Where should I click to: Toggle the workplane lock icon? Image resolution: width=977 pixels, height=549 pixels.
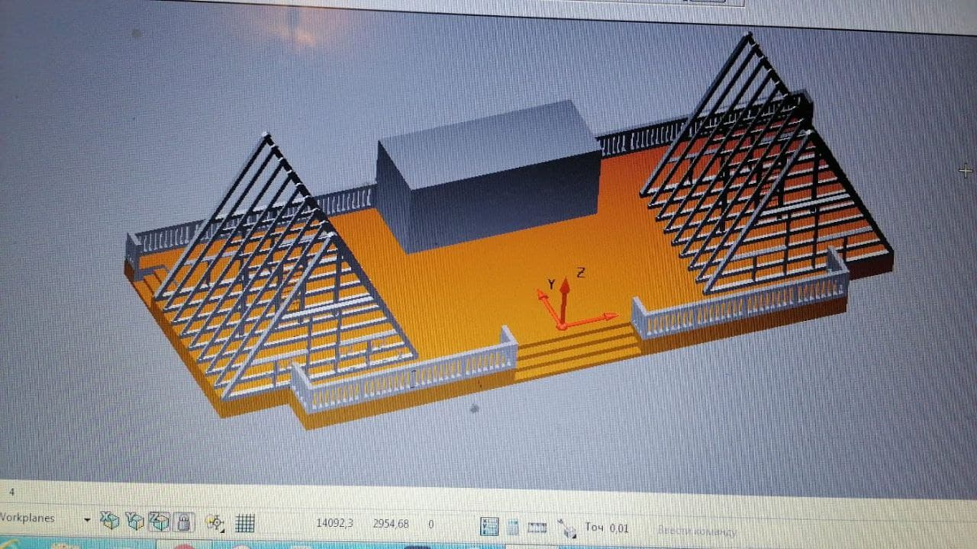tap(182, 522)
